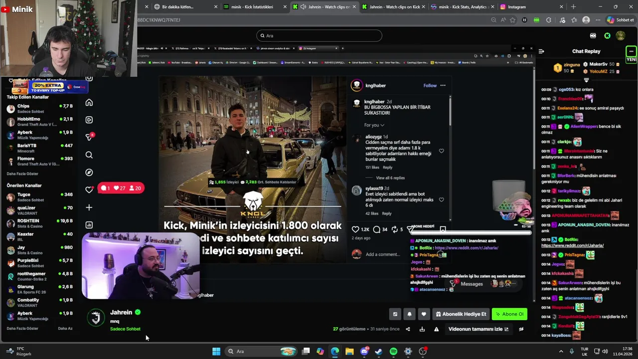Screen dimensions: 638x359
Task: Click the Instagram messages icon with badge
Action: tap(89, 137)
